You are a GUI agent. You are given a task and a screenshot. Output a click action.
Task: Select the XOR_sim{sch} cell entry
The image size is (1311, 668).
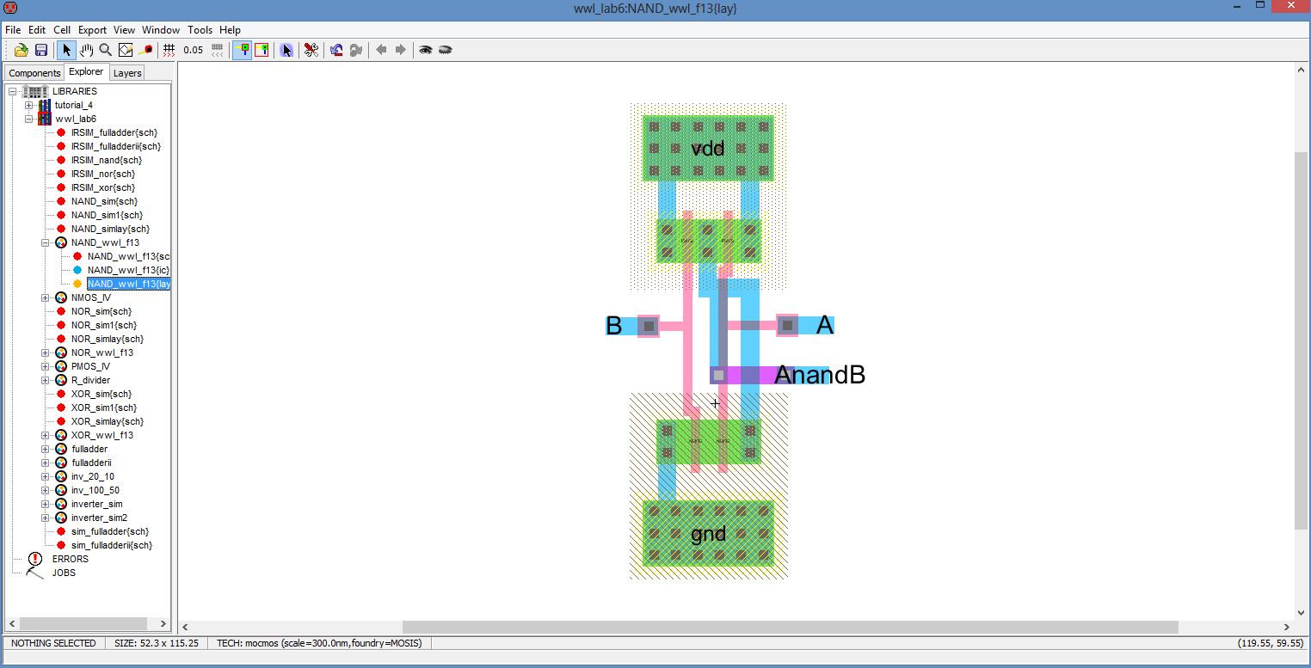pyautogui.click(x=103, y=394)
